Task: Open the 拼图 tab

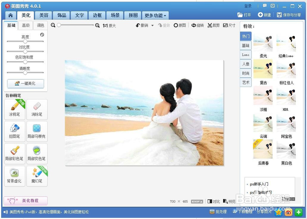Action: [133, 15]
